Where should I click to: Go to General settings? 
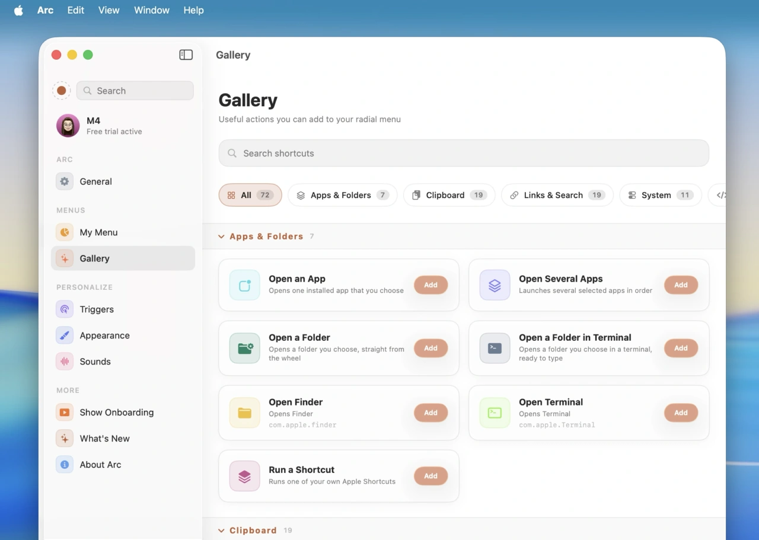123,181
